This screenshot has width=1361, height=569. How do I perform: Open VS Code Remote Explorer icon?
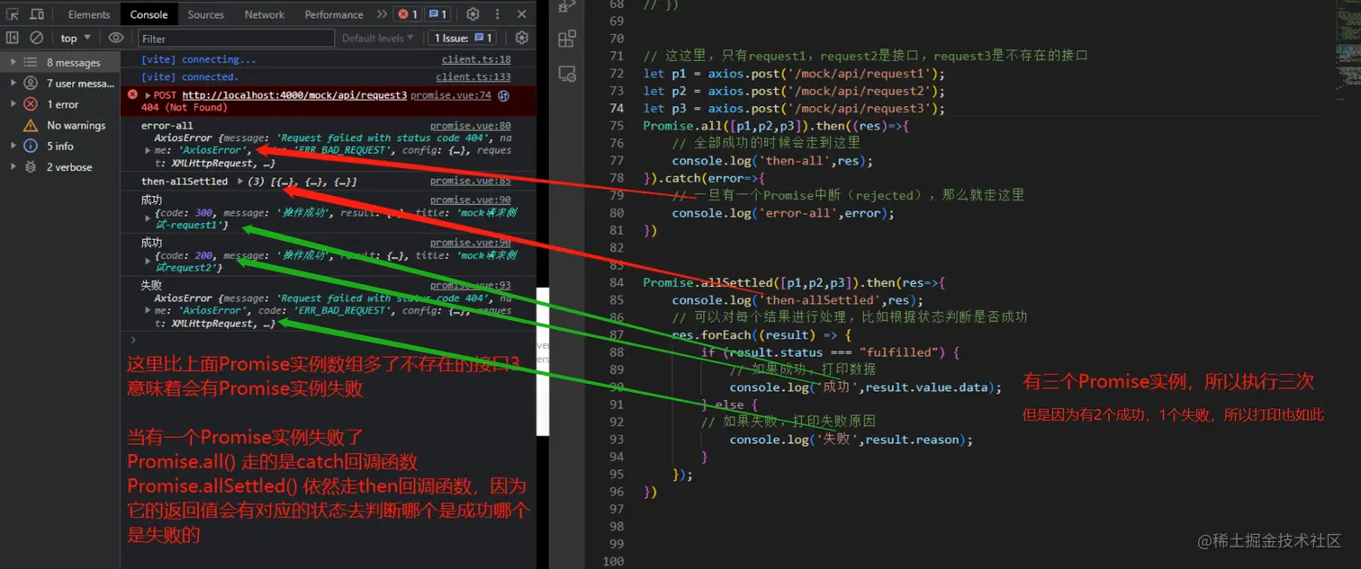(x=566, y=74)
